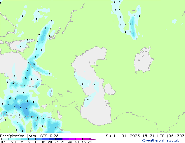Screen dimensions: 185x143
Task: Click legend label '35'
Action: pyautogui.click(x=70, y=142)
